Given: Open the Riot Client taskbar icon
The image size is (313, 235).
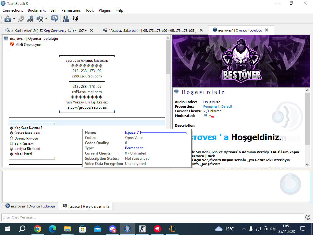Looking at the screenshot, I should click(157, 229).
